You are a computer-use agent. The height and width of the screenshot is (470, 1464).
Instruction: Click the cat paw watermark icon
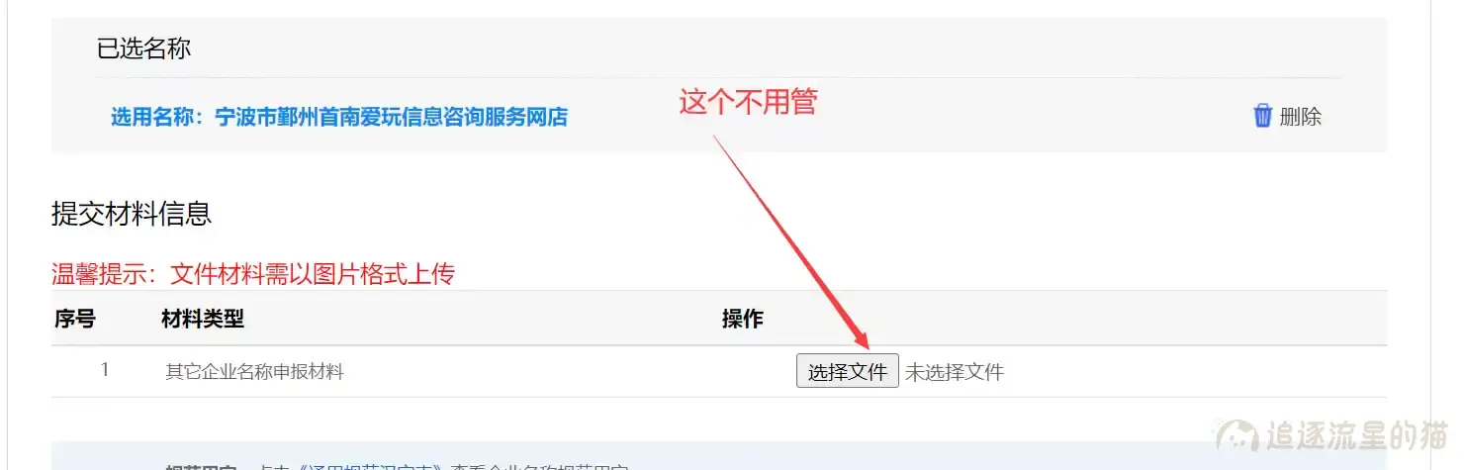click(x=1236, y=435)
